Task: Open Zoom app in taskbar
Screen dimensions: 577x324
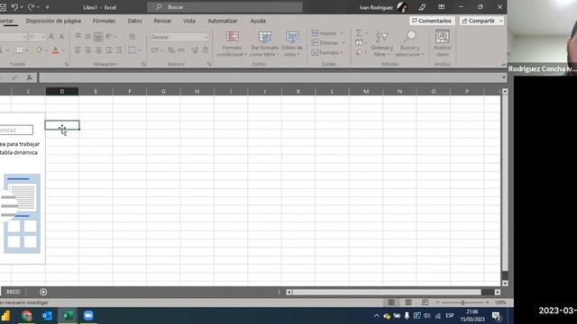Action: pos(88,316)
